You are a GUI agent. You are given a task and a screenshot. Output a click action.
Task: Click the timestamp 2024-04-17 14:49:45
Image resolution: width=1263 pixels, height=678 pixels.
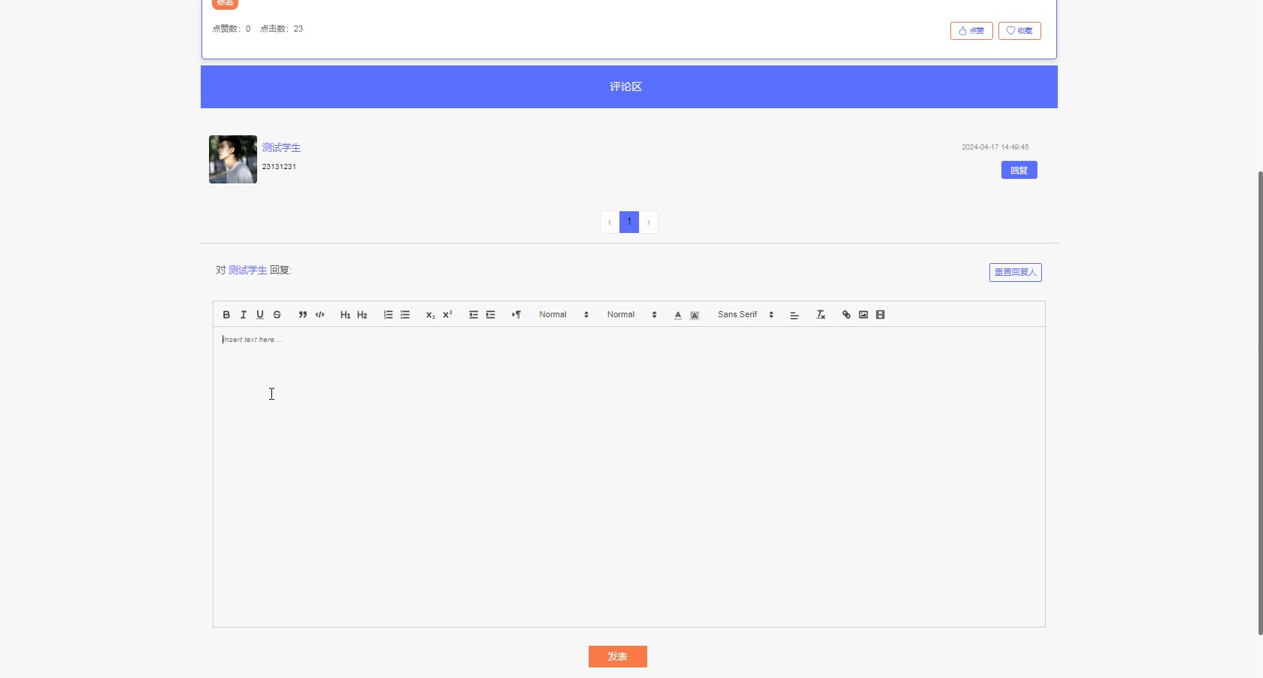[995, 147]
